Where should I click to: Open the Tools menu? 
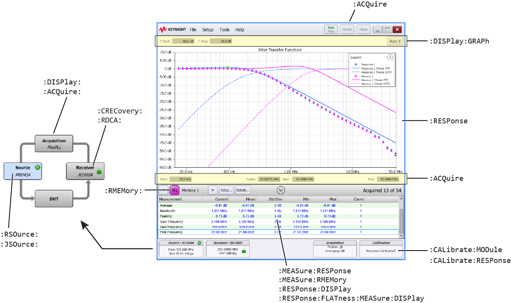pos(224,30)
